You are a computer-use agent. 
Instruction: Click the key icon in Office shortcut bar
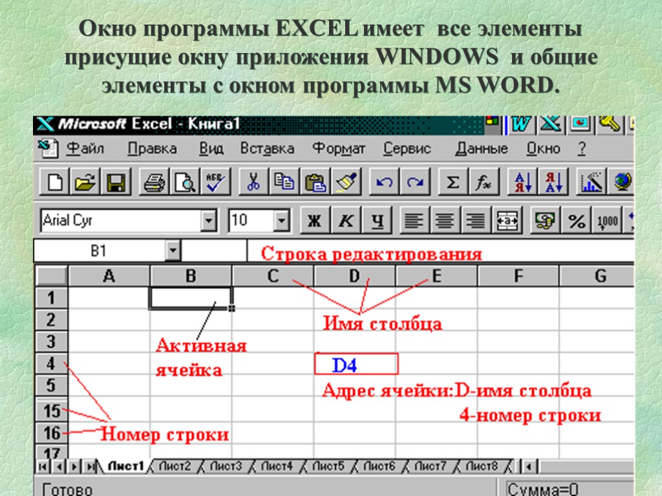point(609,123)
